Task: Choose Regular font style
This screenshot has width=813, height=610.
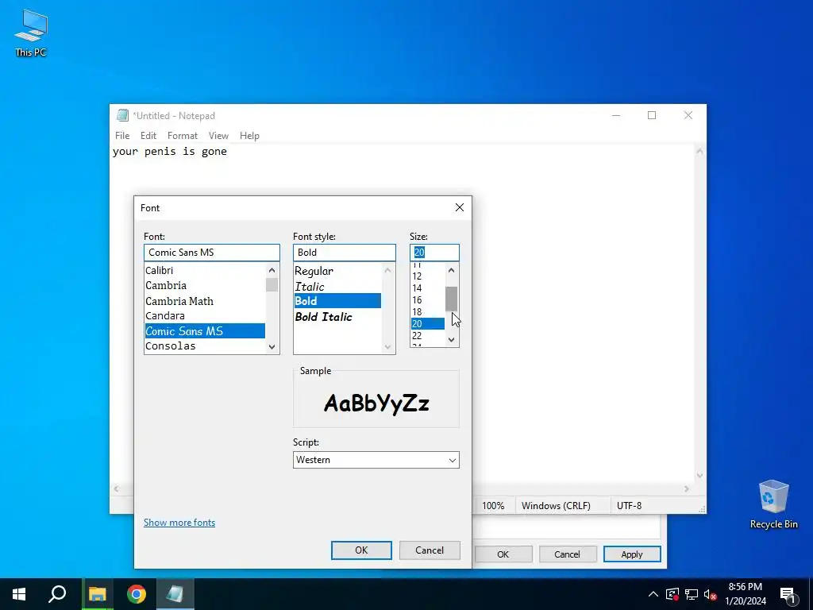Action: [337, 271]
